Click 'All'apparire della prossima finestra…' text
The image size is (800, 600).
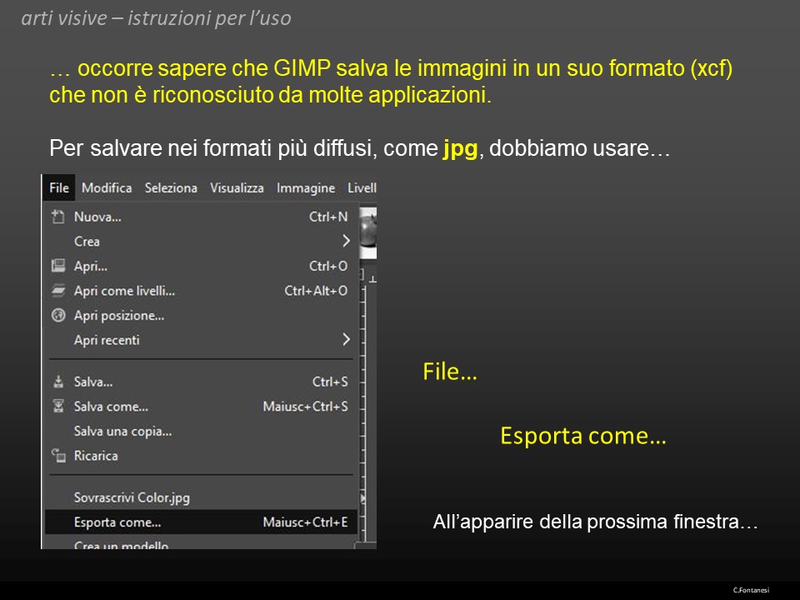(x=595, y=522)
